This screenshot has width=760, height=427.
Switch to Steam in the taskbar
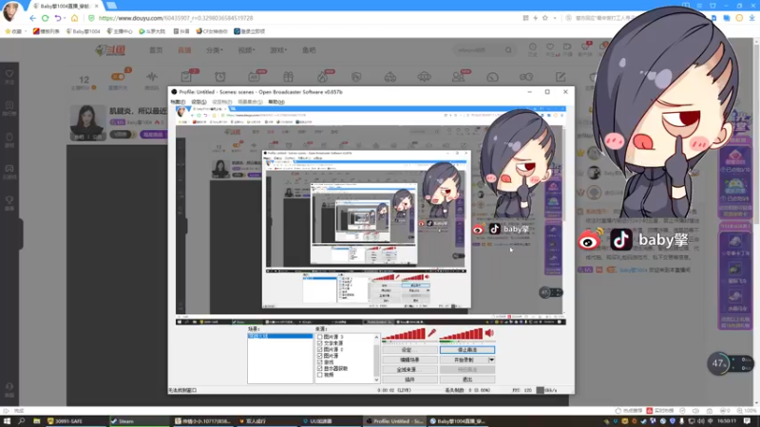coord(139,421)
